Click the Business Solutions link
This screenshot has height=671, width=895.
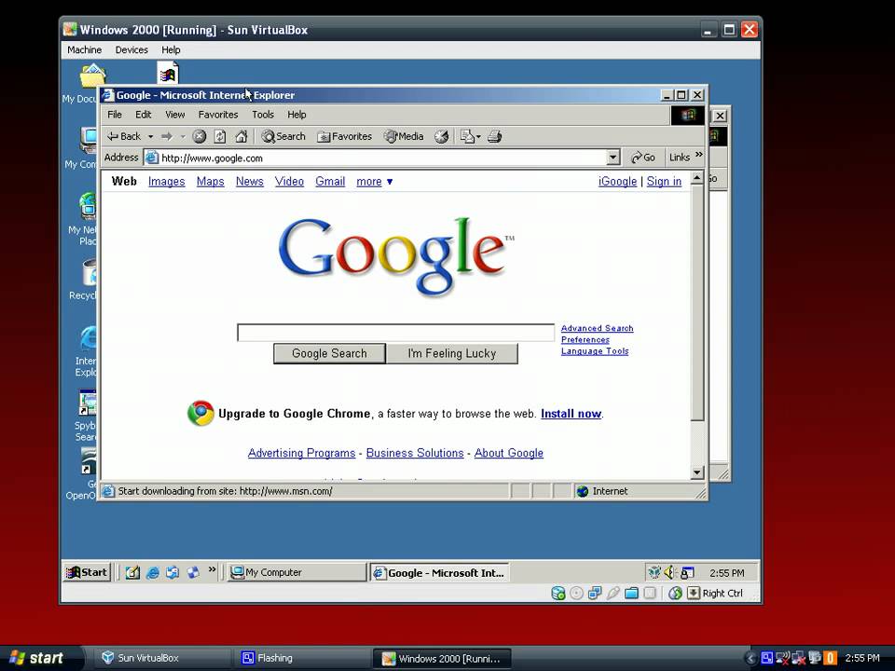(415, 453)
